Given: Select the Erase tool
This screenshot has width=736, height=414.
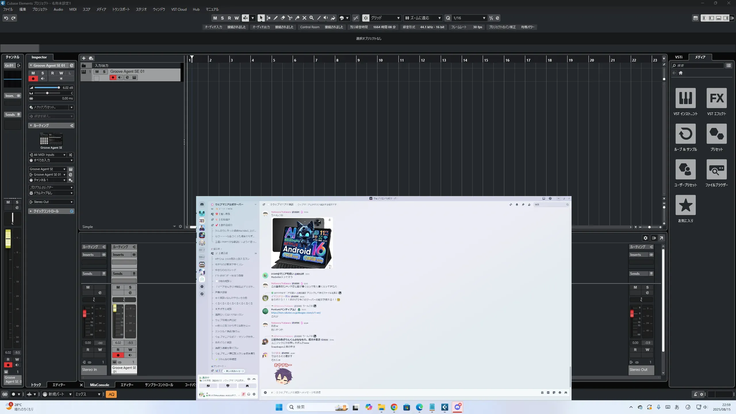Looking at the screenshot, I should [283, 18].
